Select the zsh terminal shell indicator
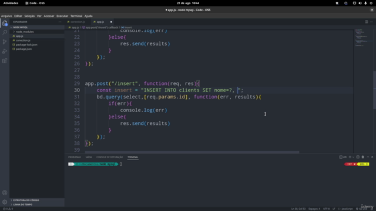 pyautogui.click(x=343, y=157)
